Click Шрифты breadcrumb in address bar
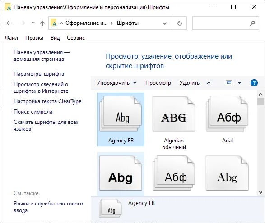The image size is (265, 223). pos(128,23)
